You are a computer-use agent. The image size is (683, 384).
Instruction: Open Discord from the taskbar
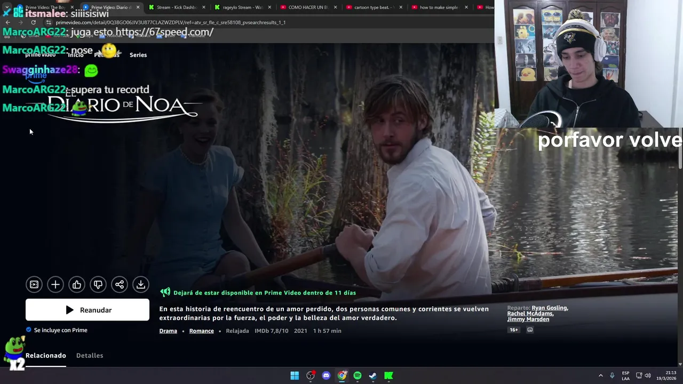tap(326, 375)
